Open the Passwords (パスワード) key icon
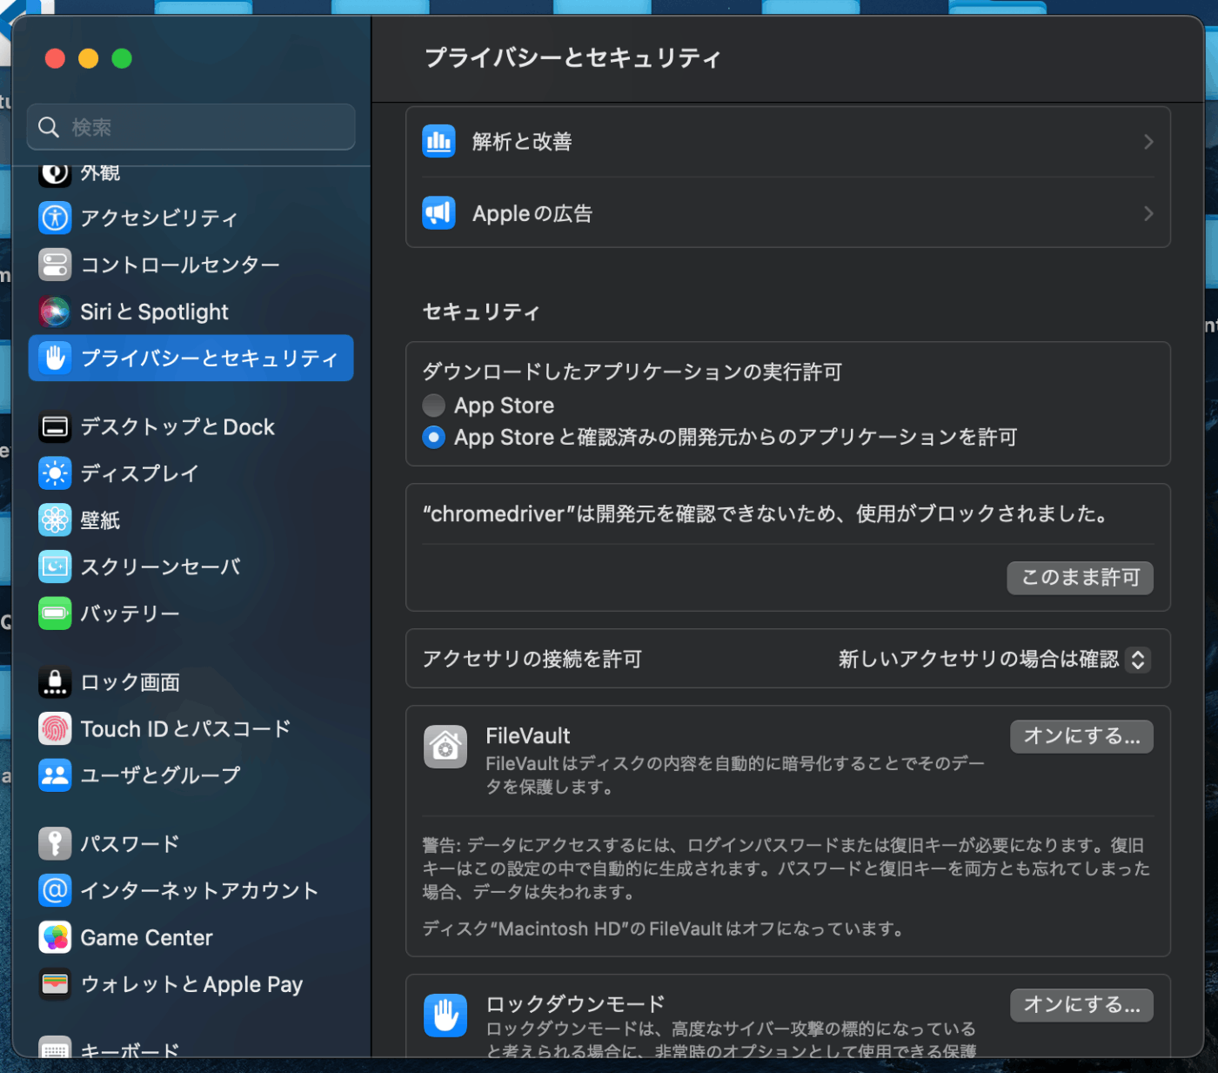1218x1073 pixels. [55, 844]
